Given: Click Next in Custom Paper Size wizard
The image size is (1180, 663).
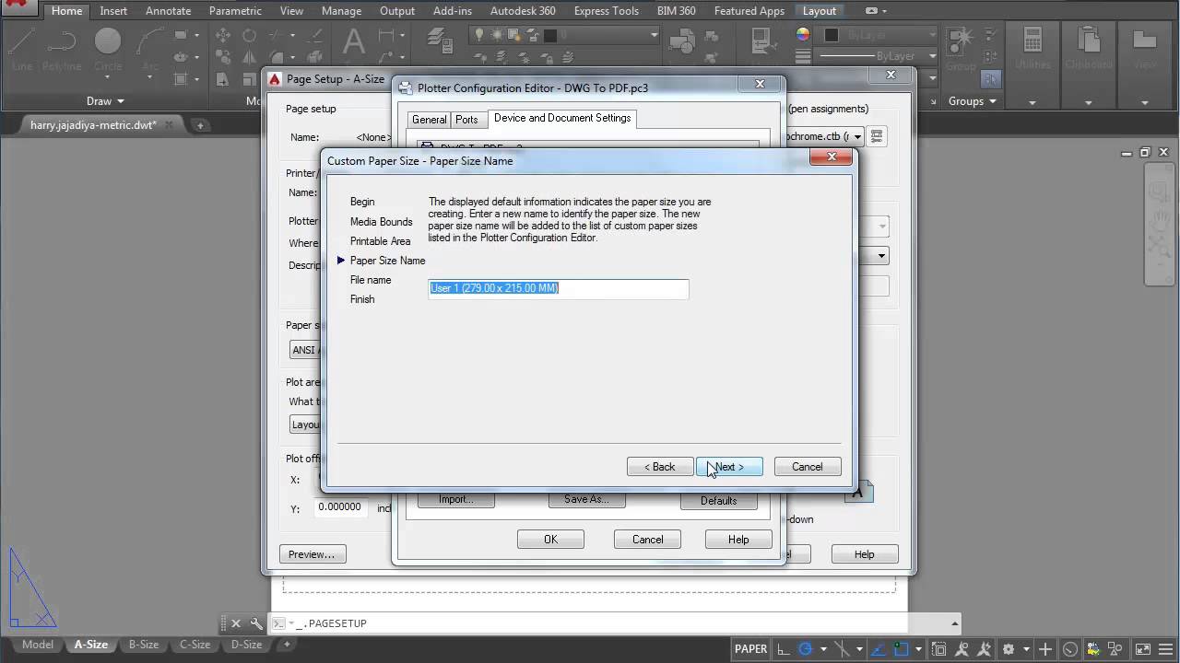Looking at the screenshot, I should click(x=729, y=467).
